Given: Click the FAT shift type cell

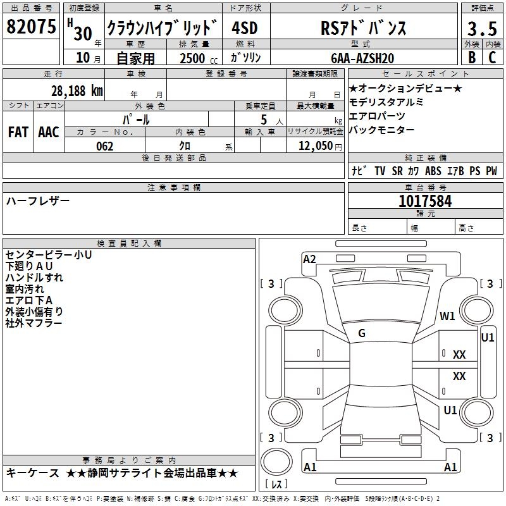Looking at the screenshot, I should [18, 132].
